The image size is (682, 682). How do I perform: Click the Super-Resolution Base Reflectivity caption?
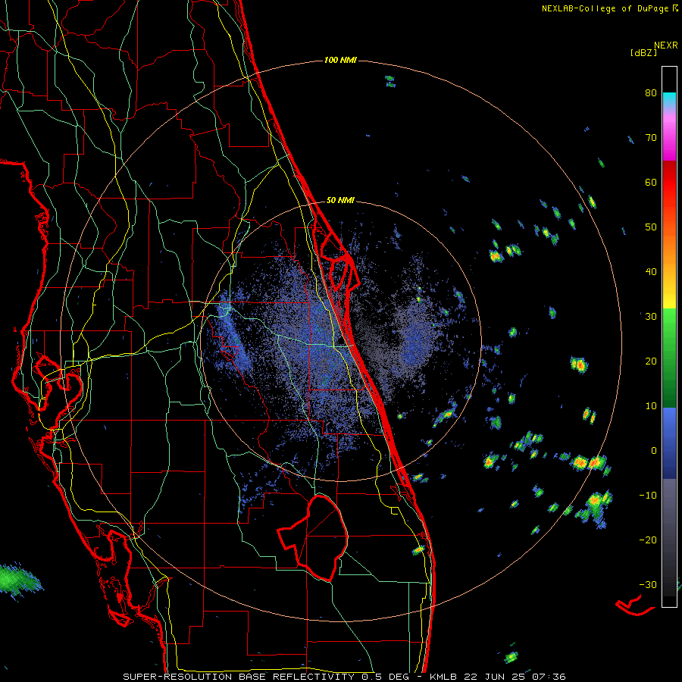click(344, 677)
